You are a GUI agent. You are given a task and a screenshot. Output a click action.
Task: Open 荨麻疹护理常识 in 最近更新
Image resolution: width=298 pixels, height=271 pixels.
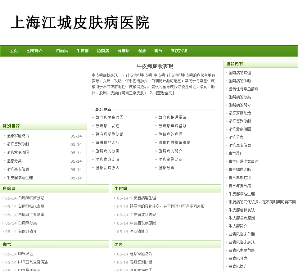(172, 117)
